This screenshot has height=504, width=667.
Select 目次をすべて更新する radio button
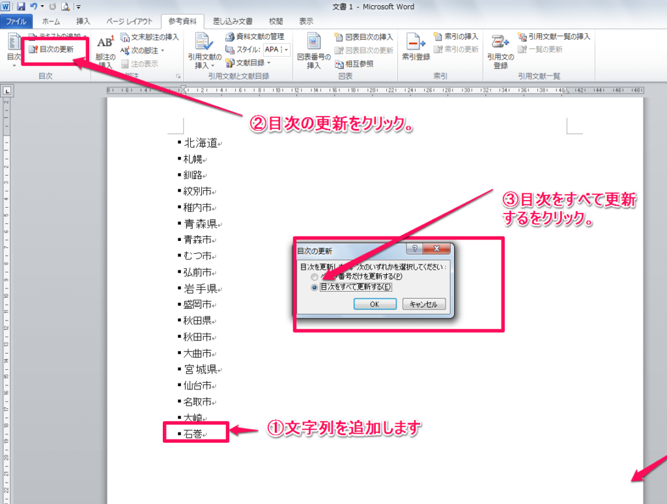coord(315,287)
